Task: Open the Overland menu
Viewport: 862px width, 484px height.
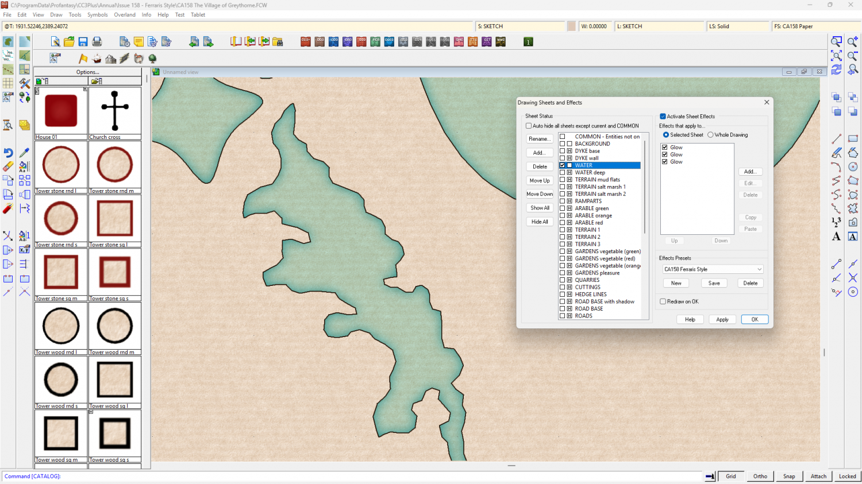Action: click(125, 15)
